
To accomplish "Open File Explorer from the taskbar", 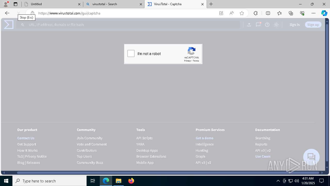I will tap(118, 181).
